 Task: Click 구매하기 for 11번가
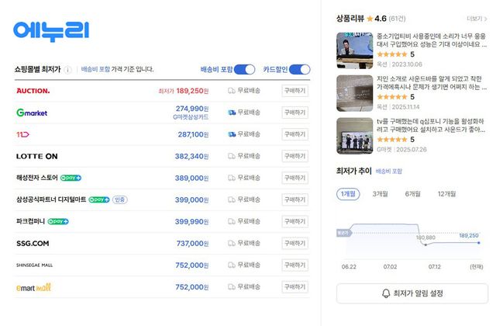[x=294, y=134]
